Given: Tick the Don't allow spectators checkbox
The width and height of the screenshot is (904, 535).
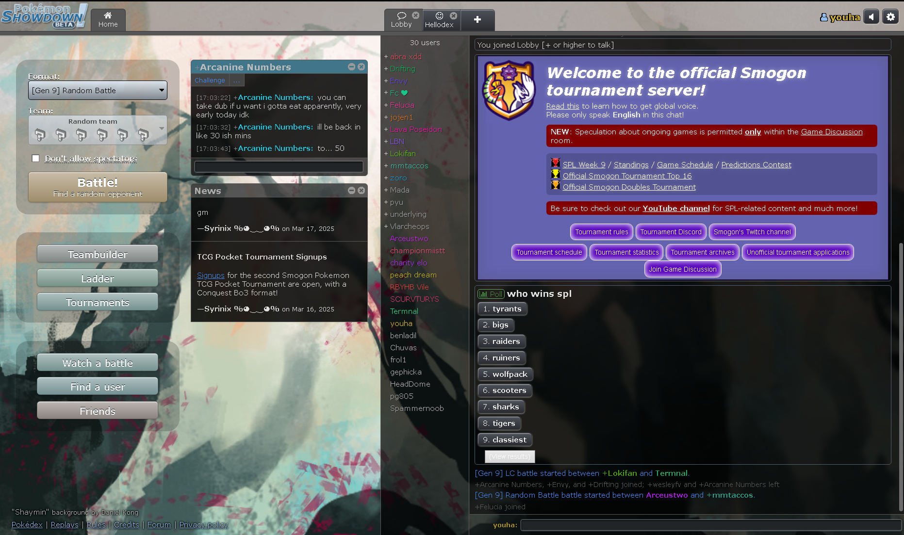Looking at the screenshot, I should pyautogui.click(x=35, y=159).
